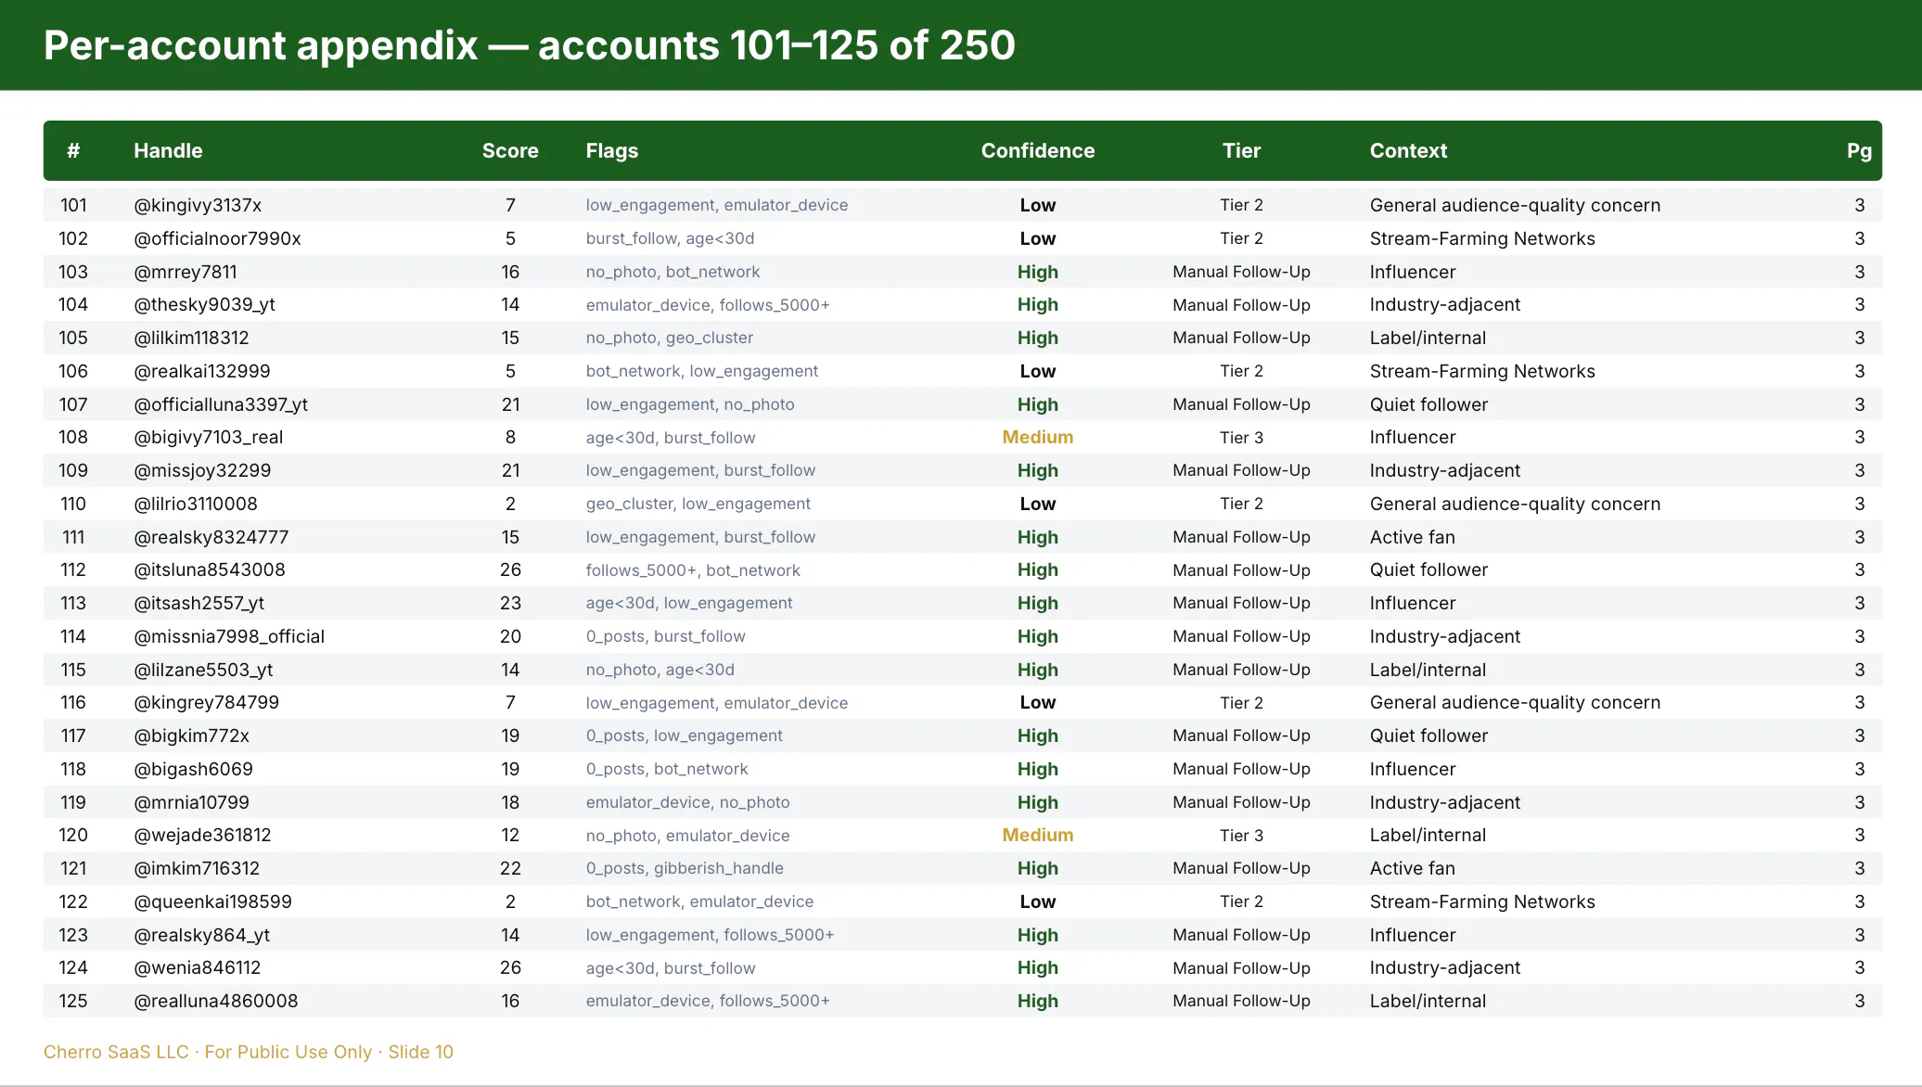Click handle @thesky9039_yt
This screenshot has width=1922, height=1087.
point(204,304)
